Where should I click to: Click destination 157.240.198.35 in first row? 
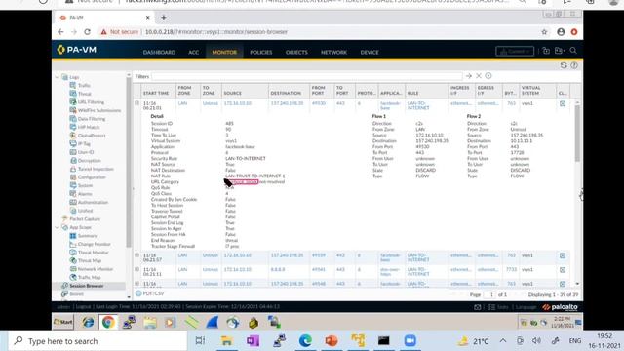[x=287, y=103]
